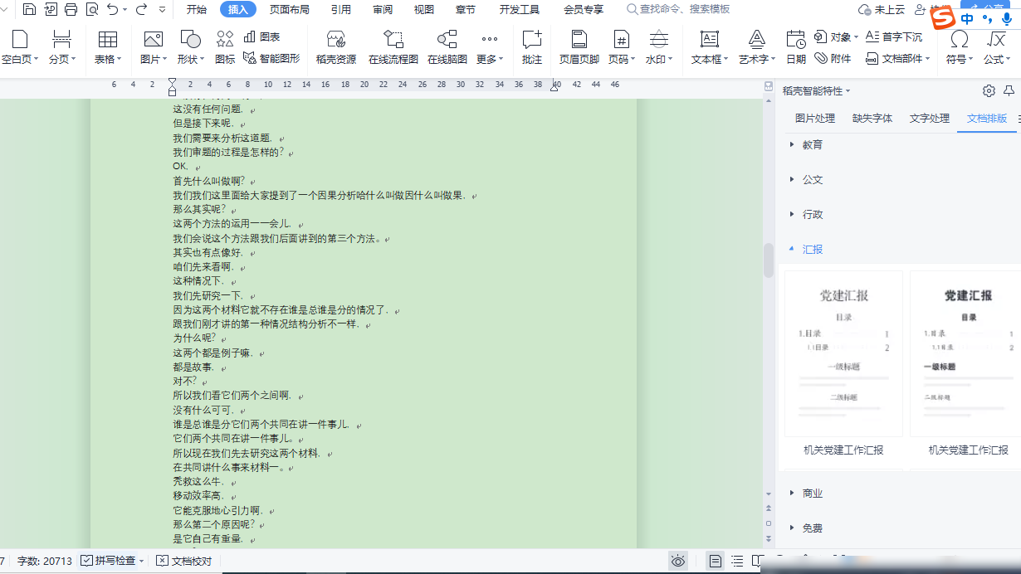The width and height of the screenshot is (1021, 574).
Task: Open online flowchart (在线流程图)
Action: pyautogui.click(x=393, y=46)
